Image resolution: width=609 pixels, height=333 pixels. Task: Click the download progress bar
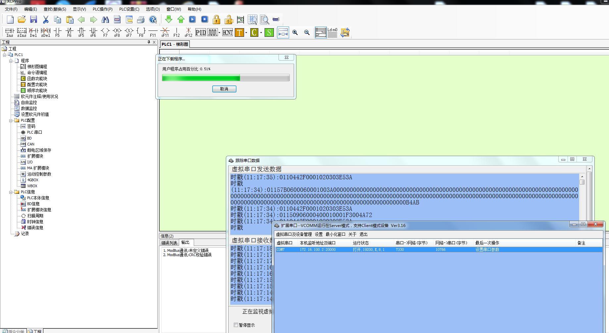pos(226,78)
